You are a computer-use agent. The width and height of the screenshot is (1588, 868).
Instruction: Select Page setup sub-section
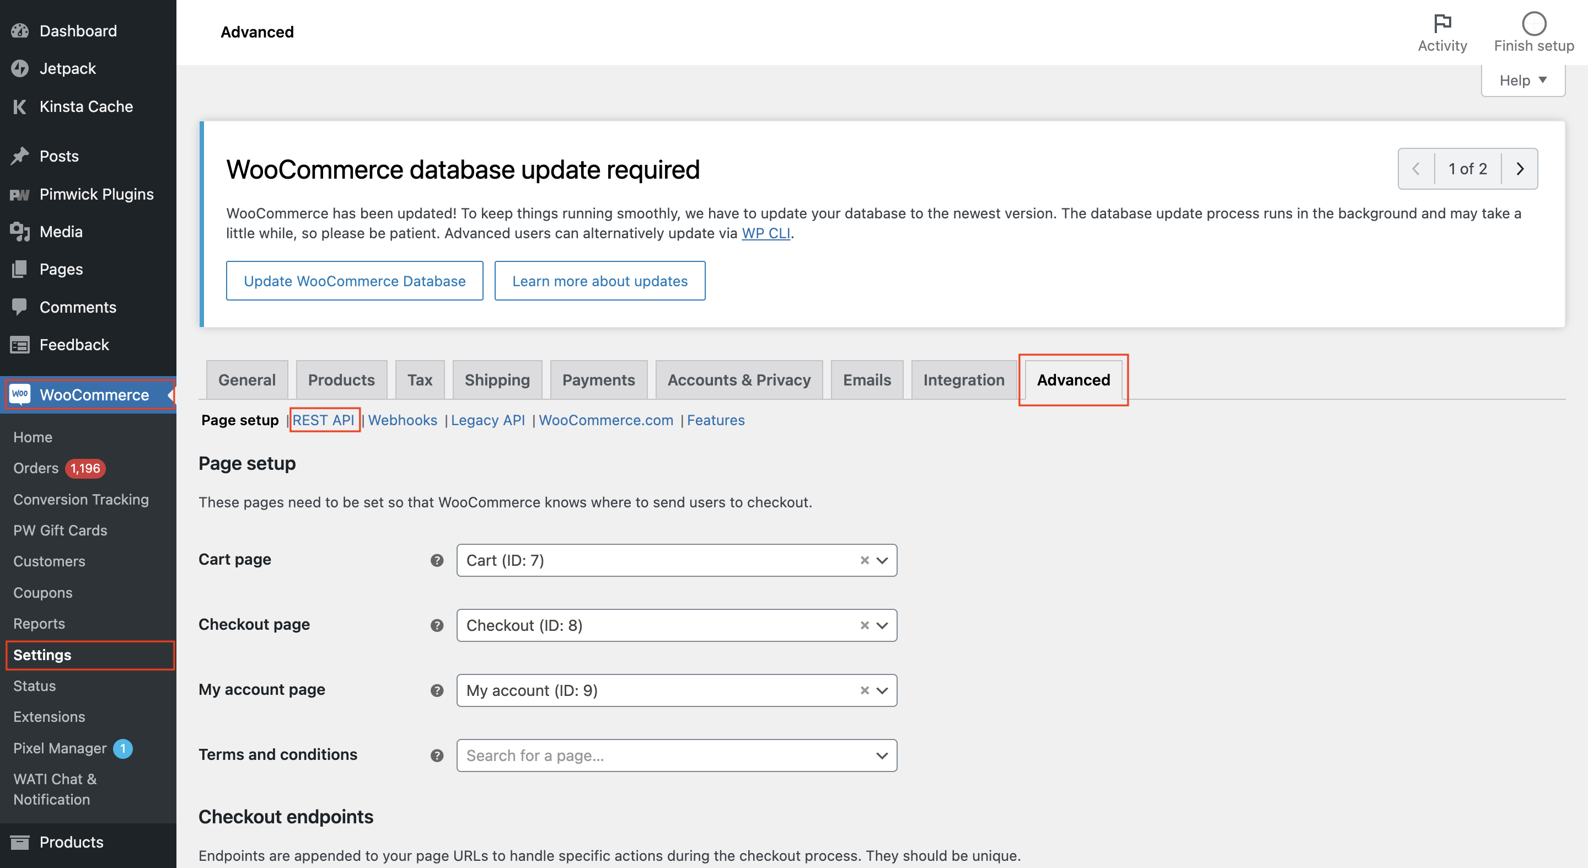240,420
